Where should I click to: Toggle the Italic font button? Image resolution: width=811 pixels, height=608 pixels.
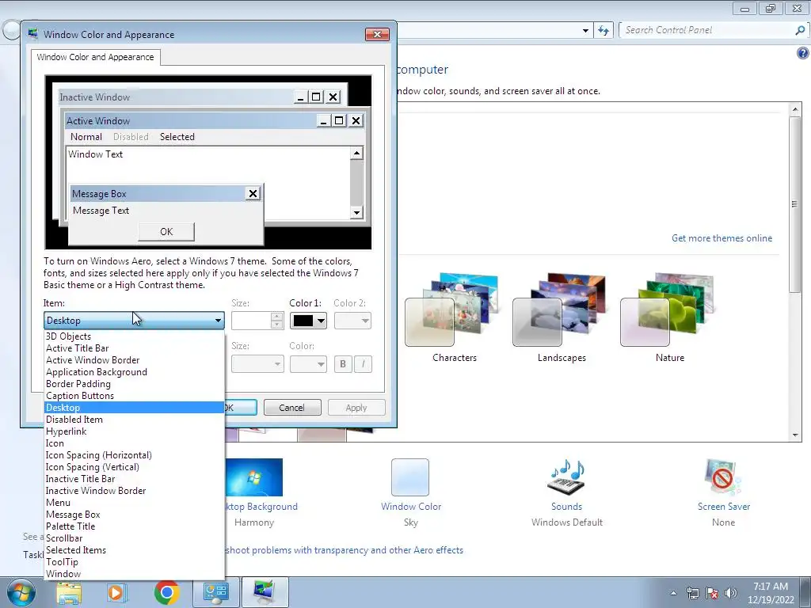363,364
